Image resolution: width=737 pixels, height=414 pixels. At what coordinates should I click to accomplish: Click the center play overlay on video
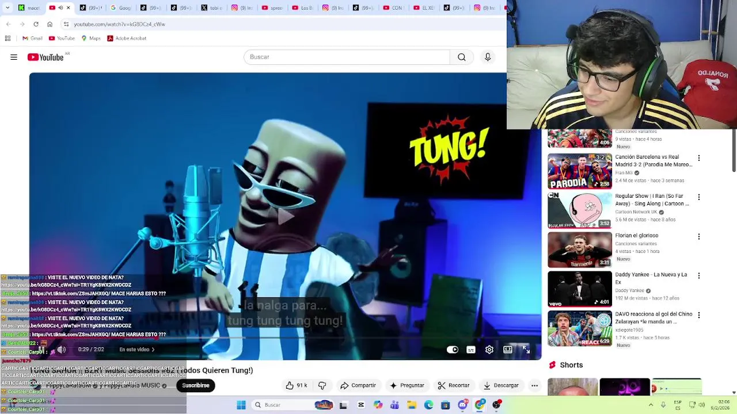(286, 216)
